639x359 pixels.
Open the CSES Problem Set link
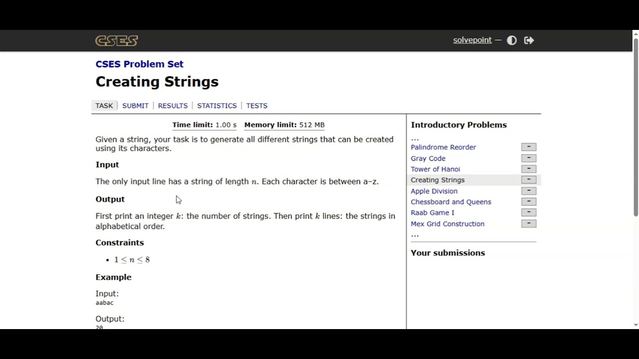(x=139, y=64)
